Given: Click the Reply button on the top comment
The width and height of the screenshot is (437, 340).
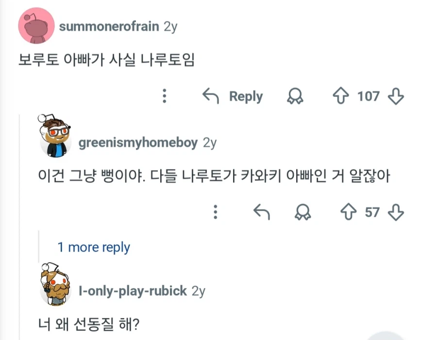Looking at the screenshot, I should [x=246, y=96].
